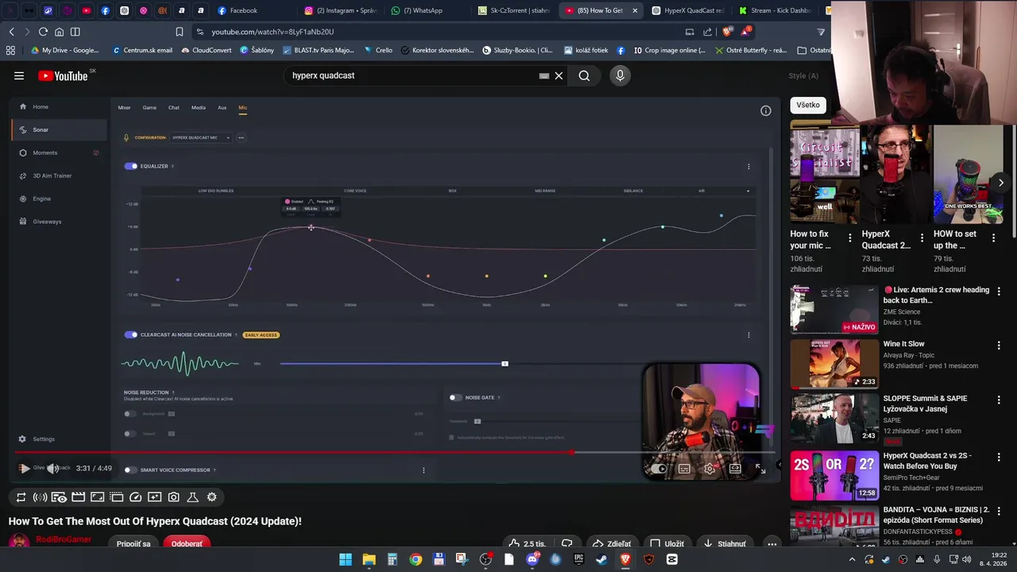Screen dimensions: 1017x572
Task: Select the Všetko filter chip
Action: click(808, 105)
